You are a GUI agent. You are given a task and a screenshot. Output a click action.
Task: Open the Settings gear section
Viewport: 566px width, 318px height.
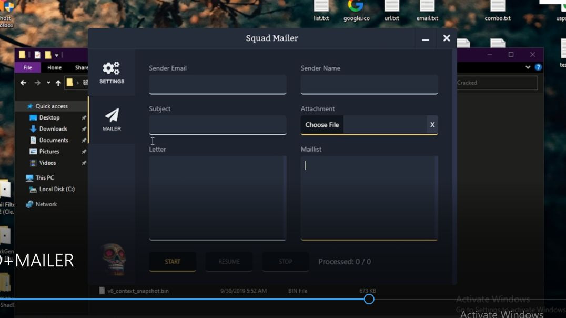click(x=112, y=73)
